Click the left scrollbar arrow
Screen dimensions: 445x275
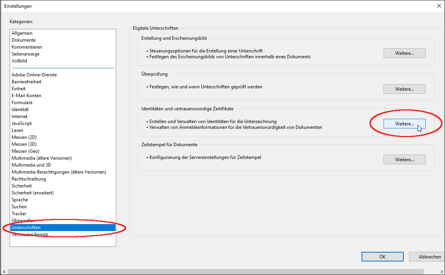pyautogui.click(x=4, y=272)
